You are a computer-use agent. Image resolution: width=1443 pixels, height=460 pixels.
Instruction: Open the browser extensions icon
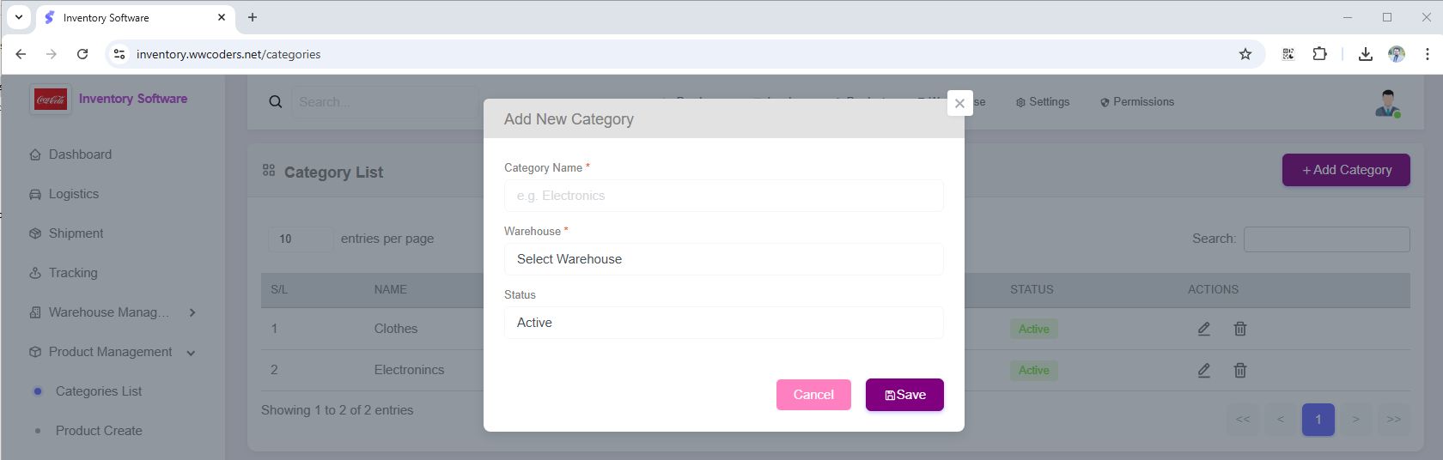pyautogui.click(x=1320, y=54)
